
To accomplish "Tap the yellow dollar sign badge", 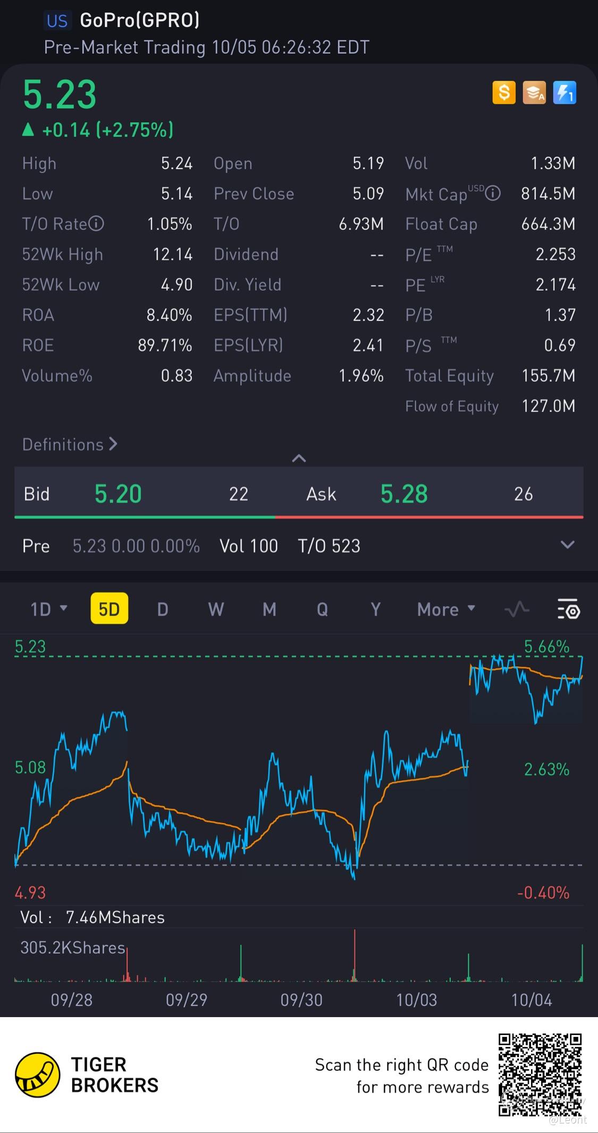I will pyautogui.click(x=504, y=93).
